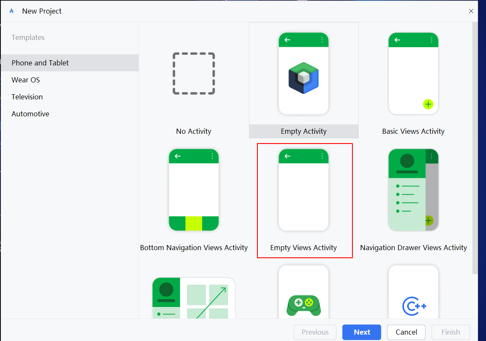The height and width of the screenshot is (341, 486).
Task: Click the 'Empty Activity' label
Action: tap(304, 131)
